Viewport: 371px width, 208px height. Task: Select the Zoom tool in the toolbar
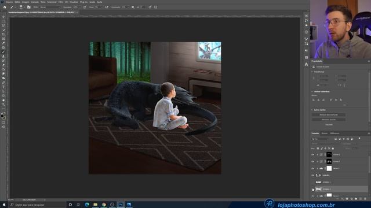click(3, 105)
